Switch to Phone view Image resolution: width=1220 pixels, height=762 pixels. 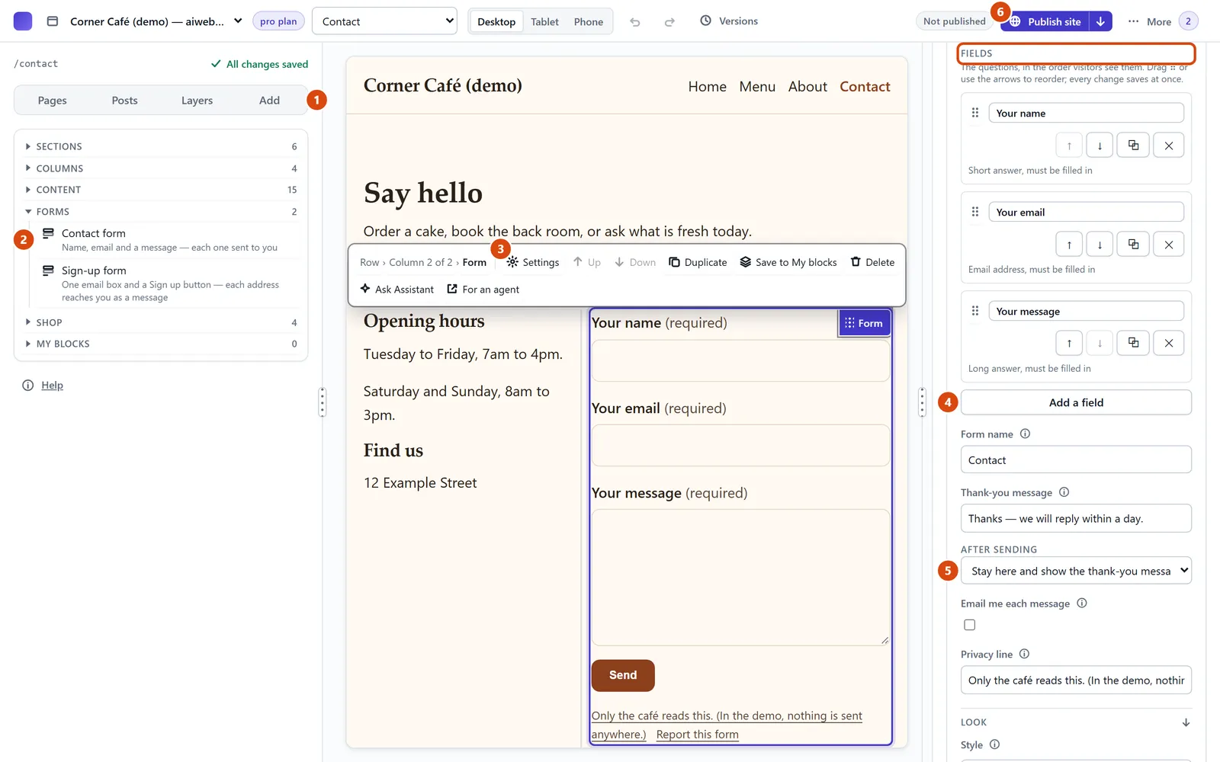[x=588, y=21]
